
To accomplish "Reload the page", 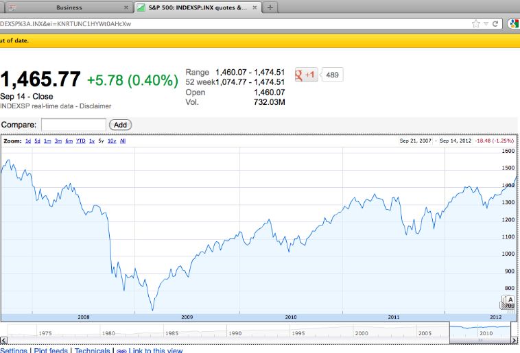I will 495,23.
